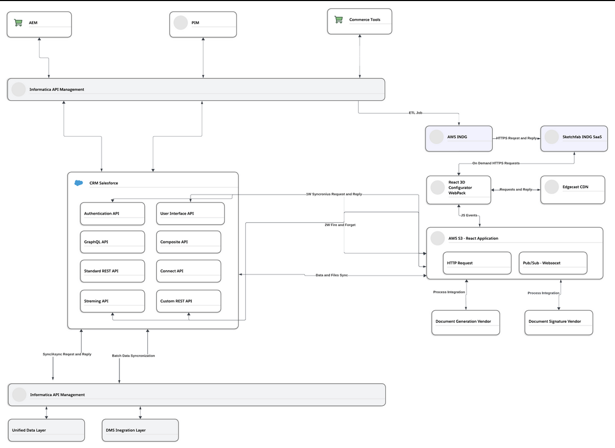Click the Batch Data Syncronization label
Screen dimensions: 615x448
pos(133,356)
